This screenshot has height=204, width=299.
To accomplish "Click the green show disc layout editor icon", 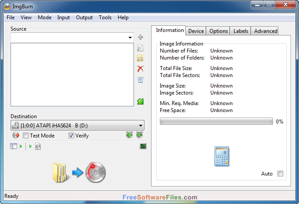I will click(140, 102).
